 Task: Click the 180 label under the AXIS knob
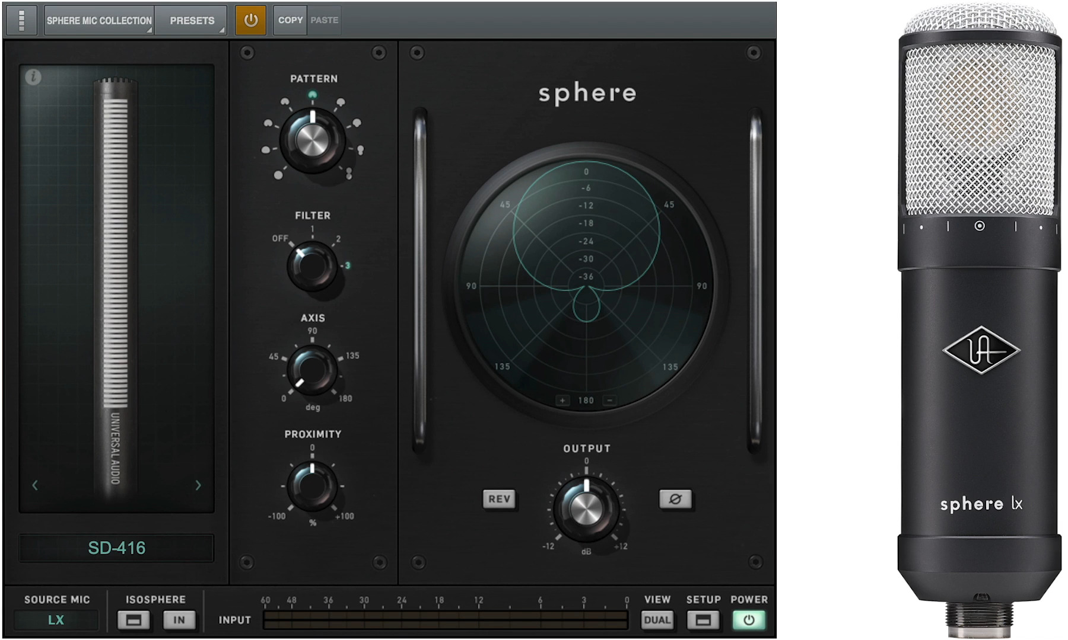click(345, 399)
